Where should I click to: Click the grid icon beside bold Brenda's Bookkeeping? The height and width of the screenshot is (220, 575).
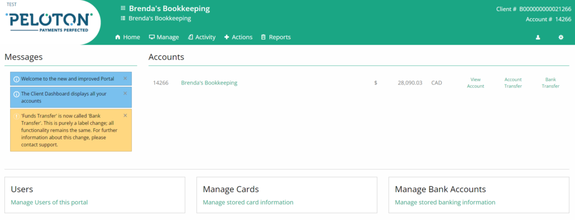coord(123,8)
